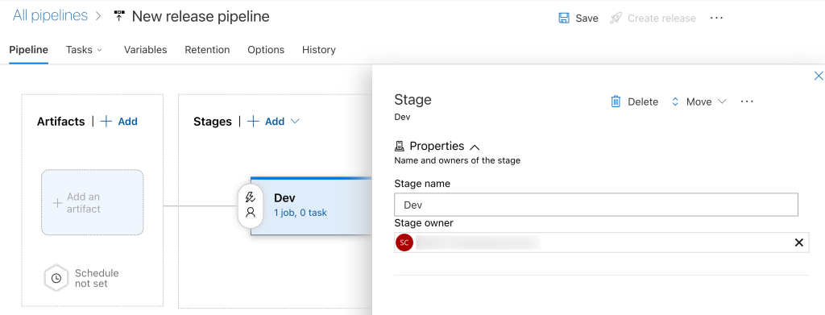The height and width of the screenshot is (315, 825).
Task: Open the Stage panel ellipsis menu
Action: [x=747, y=102]
